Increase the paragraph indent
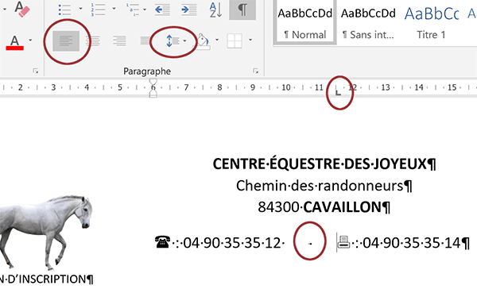This screenshot has width=477, height=289. (189, 10)
